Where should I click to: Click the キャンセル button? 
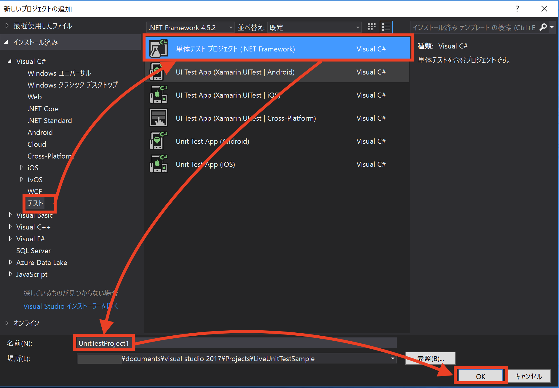pos(529,376)
